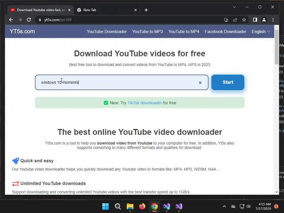The image size is (284, 213).
Task: Open the clock showing 4:11 AM
Action: coord(263,206)
